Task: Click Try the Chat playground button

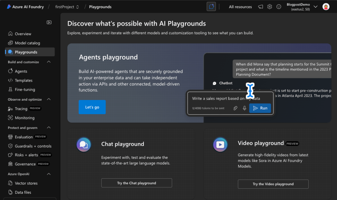Action: [137, 183]
